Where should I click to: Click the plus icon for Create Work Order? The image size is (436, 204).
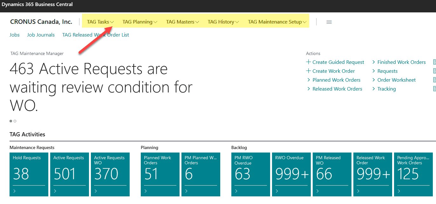point(308,71)
